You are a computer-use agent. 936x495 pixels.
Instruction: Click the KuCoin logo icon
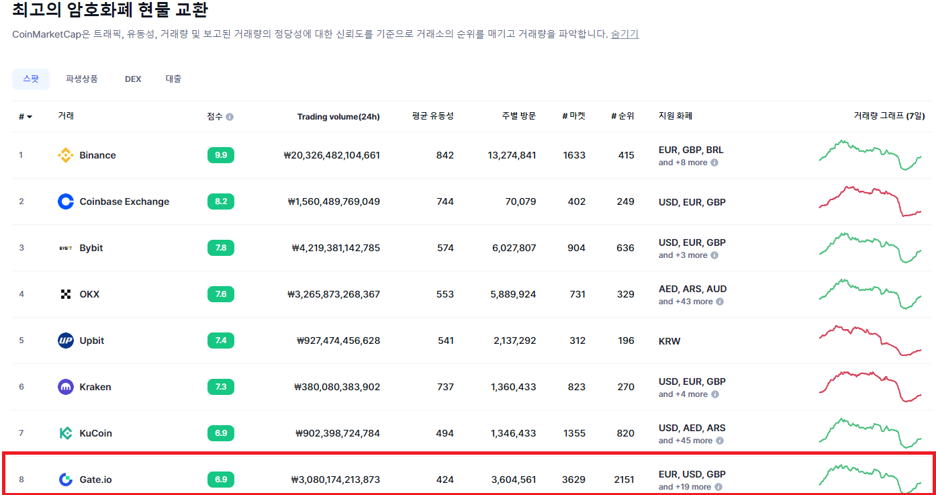click(66, 433)
